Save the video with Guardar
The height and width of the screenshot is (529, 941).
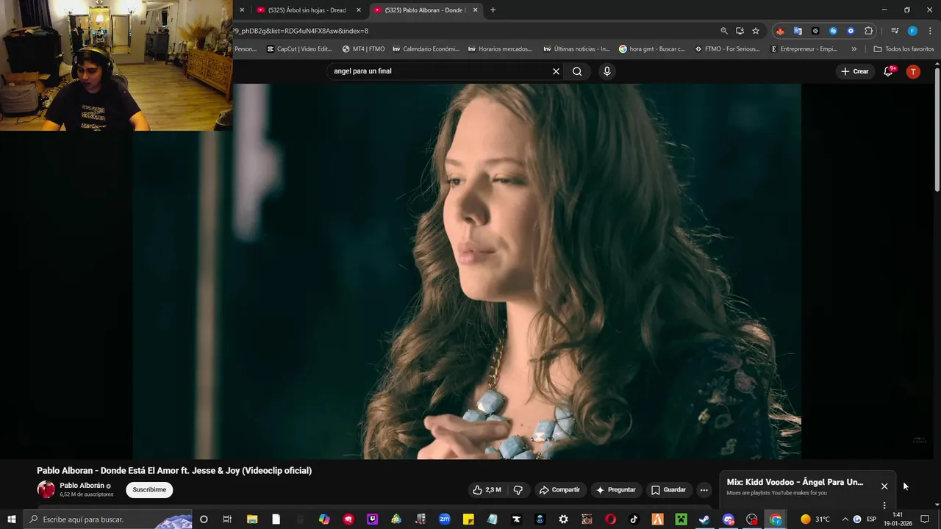[668, 490]
